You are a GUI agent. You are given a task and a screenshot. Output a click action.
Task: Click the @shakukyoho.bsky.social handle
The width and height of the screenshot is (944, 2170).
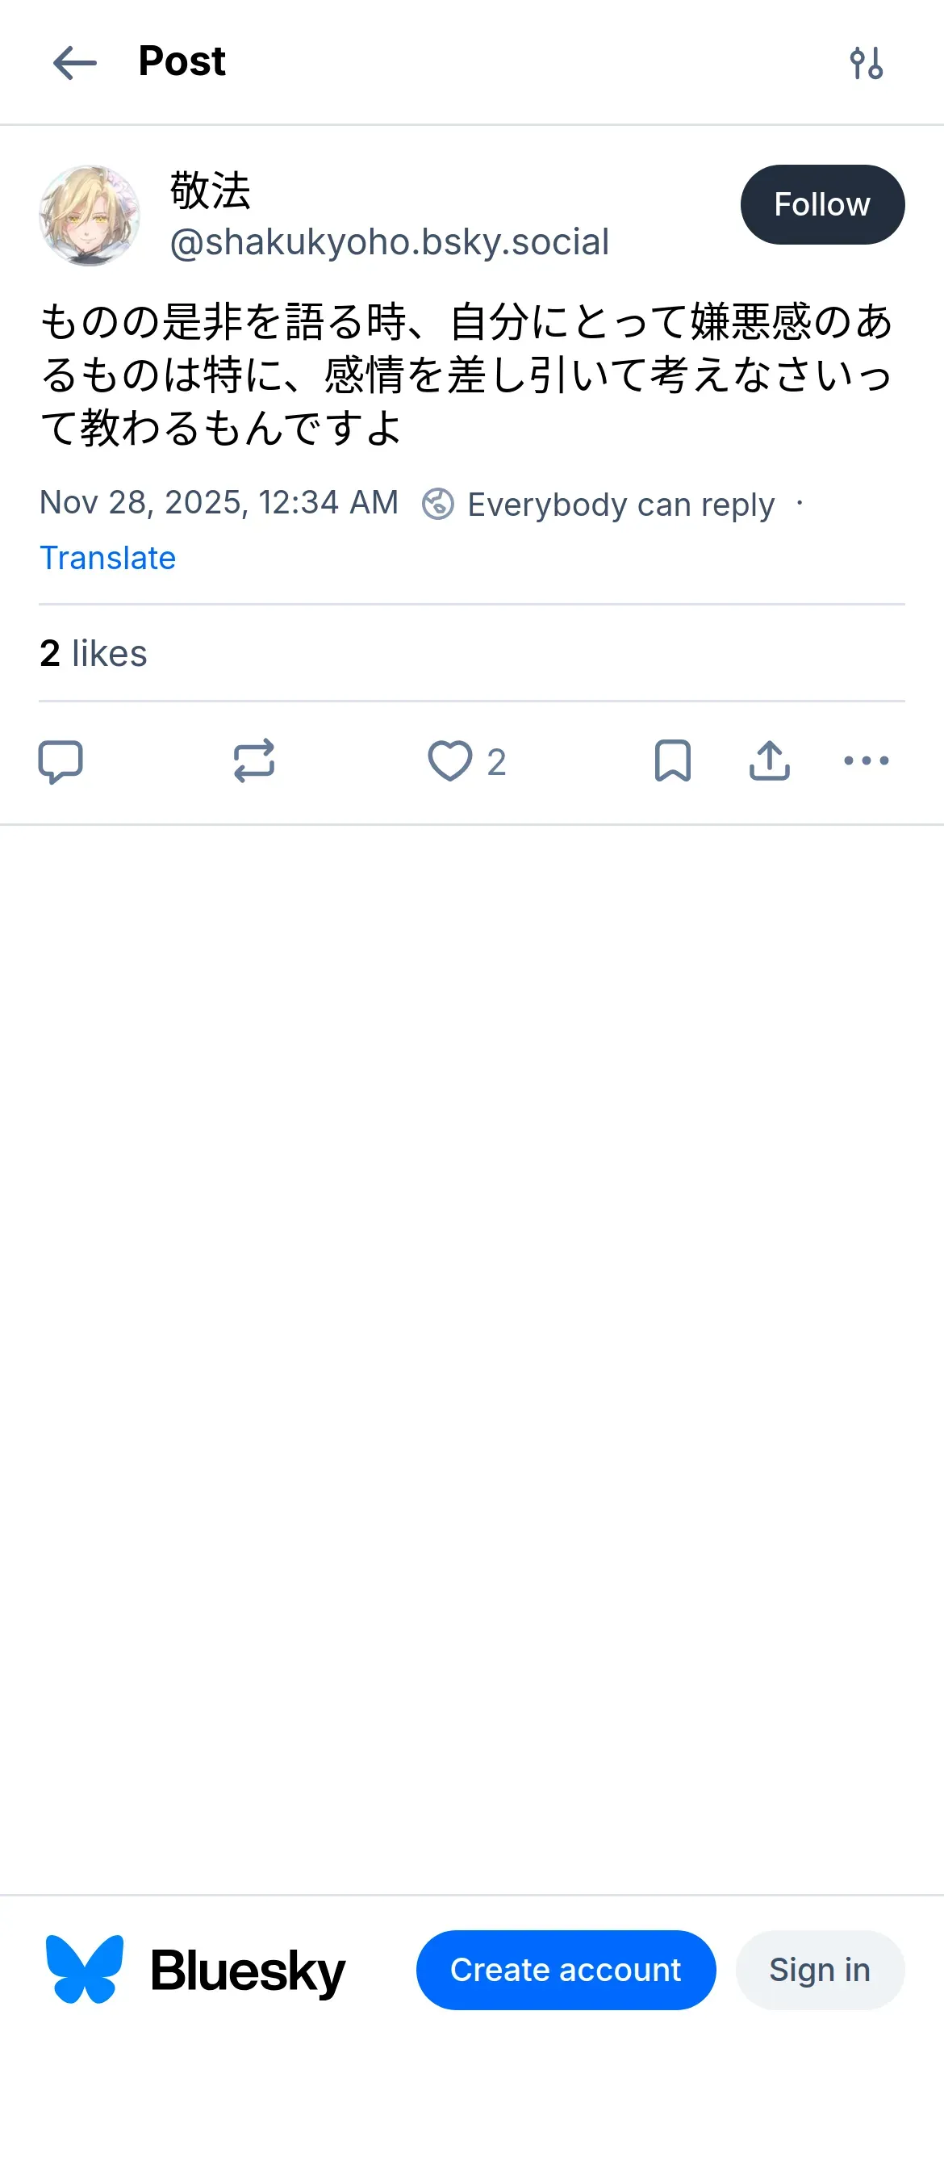(389, 243)
